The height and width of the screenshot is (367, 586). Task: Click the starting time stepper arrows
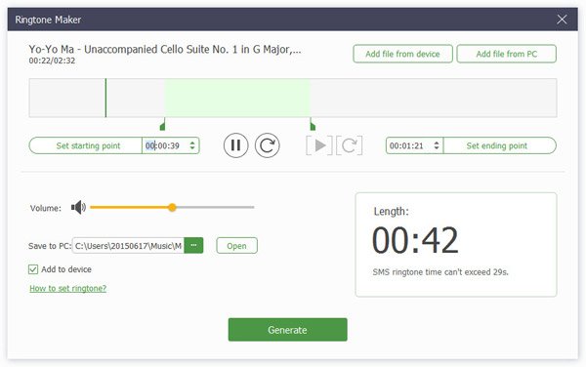(x=192, y=145)
